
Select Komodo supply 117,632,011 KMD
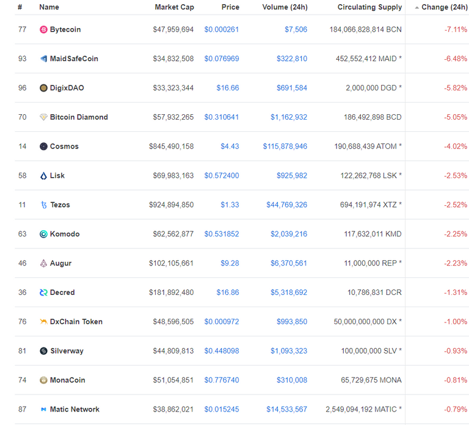pos(373,234)
